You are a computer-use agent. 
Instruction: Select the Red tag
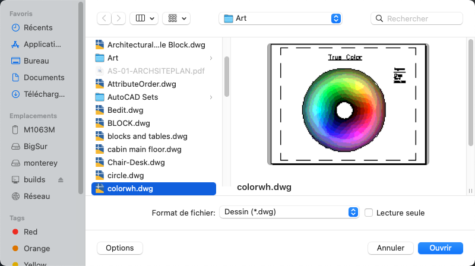click(30, 232)
